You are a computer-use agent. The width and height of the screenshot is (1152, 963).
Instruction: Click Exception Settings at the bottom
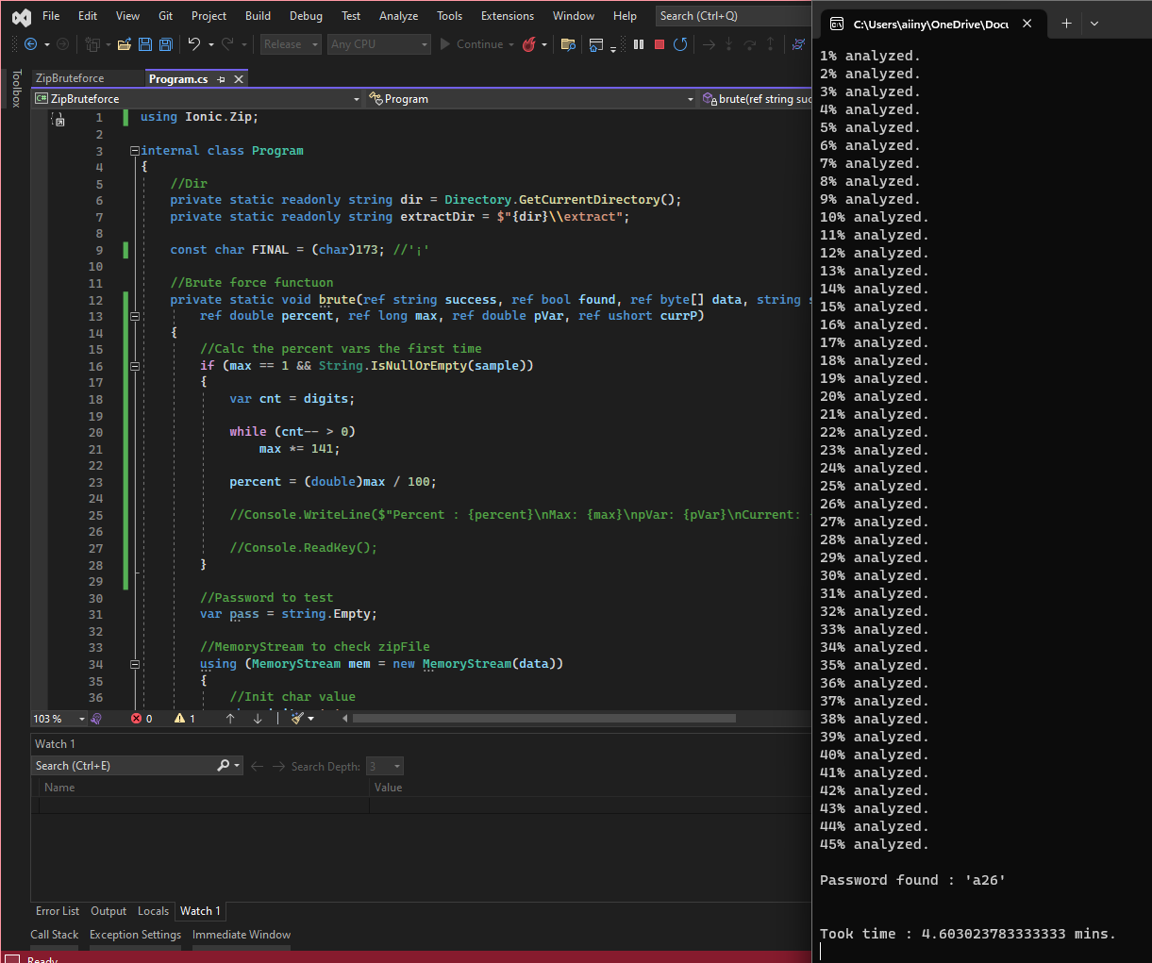pos(135,934)
